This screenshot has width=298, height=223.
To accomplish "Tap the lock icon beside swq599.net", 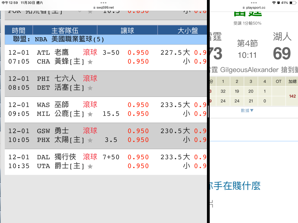I will 94,8.
